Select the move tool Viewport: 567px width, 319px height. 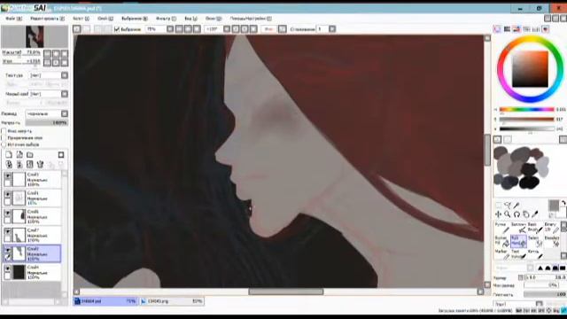point(498,214)
